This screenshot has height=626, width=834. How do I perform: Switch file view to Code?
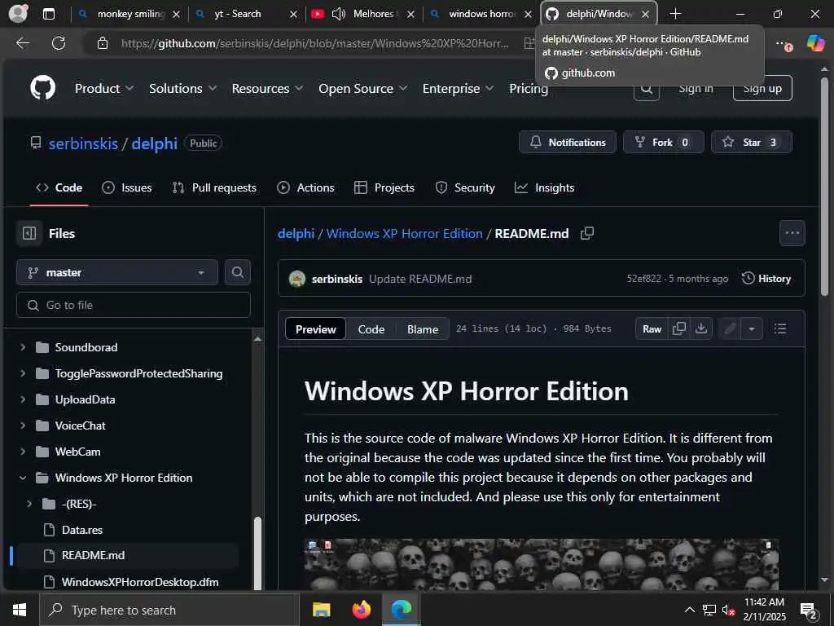(371, 329)
